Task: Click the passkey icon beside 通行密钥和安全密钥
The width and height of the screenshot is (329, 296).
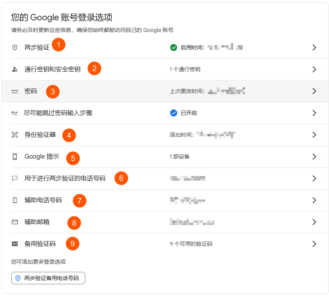Action: [15, 69]
